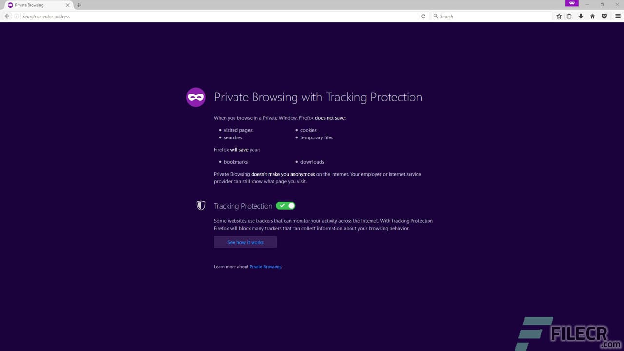
Task: Bookmark this page with the star icon
Action: pyautogui.click(x=559, y=16)
